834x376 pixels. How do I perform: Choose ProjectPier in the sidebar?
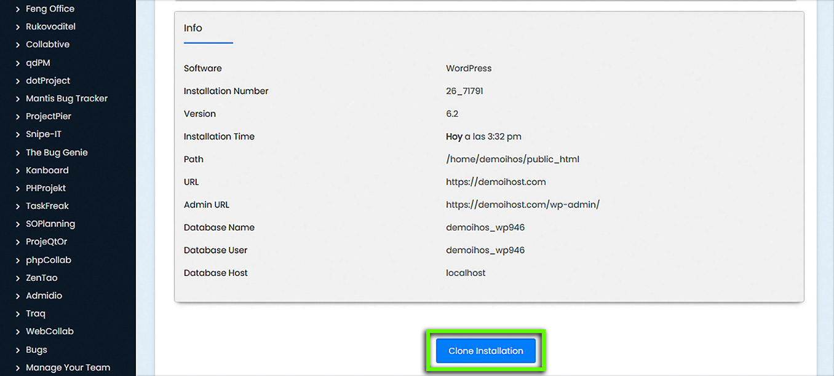49,116
